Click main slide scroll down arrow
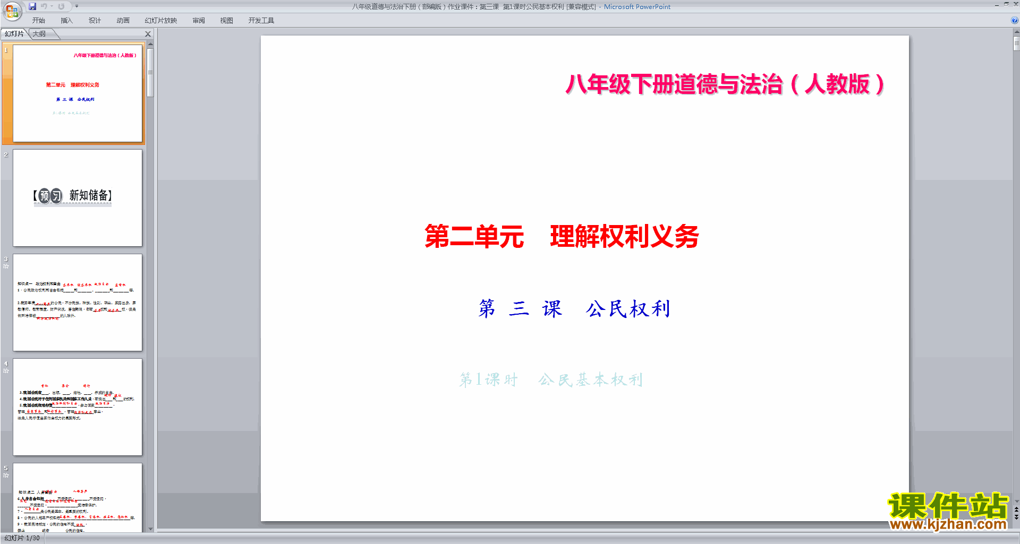1020x544 pixels. click(1016, 501)
